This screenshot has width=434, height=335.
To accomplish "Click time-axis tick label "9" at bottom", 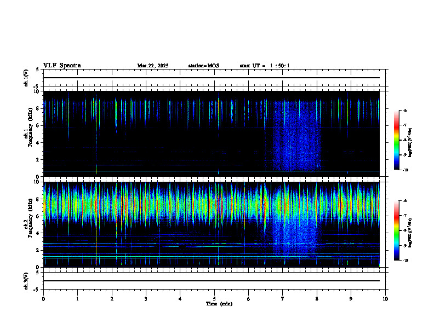I will point(351,299).
